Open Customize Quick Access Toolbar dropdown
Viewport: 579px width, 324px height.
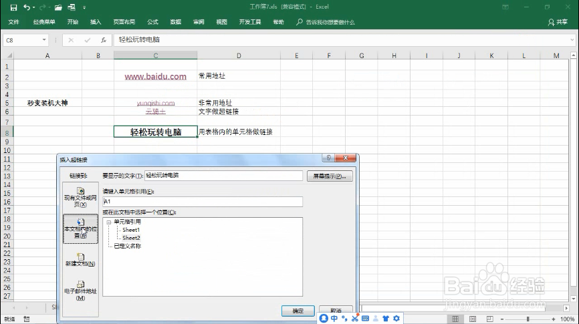click(x=84, y=7)
